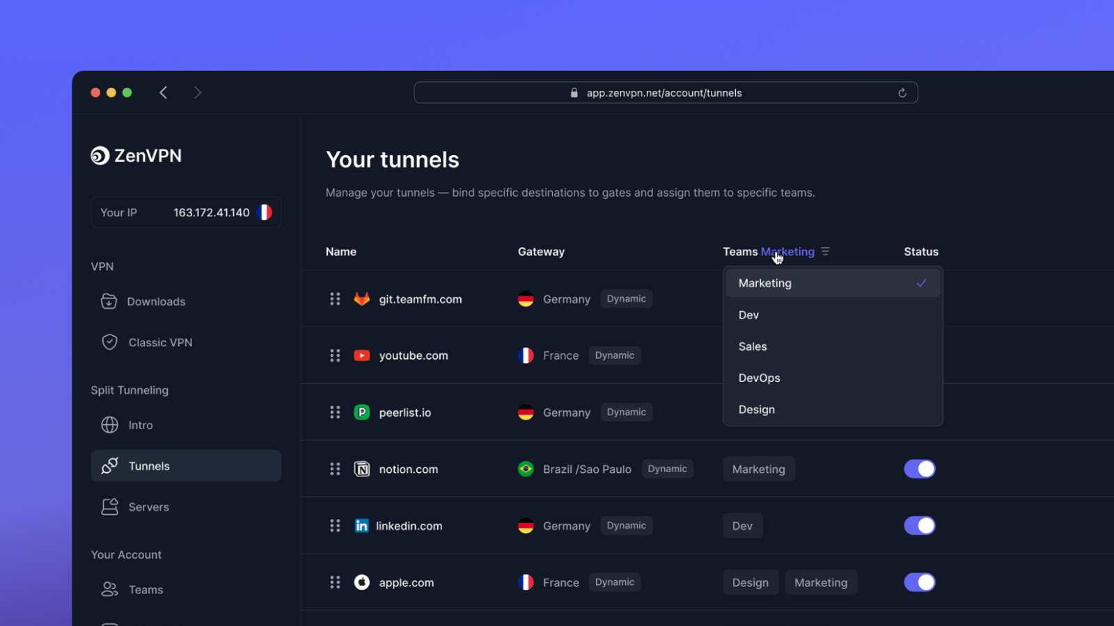Go back with the browser back arrow
1114x626 pixels.
click(x=164, y=93)
